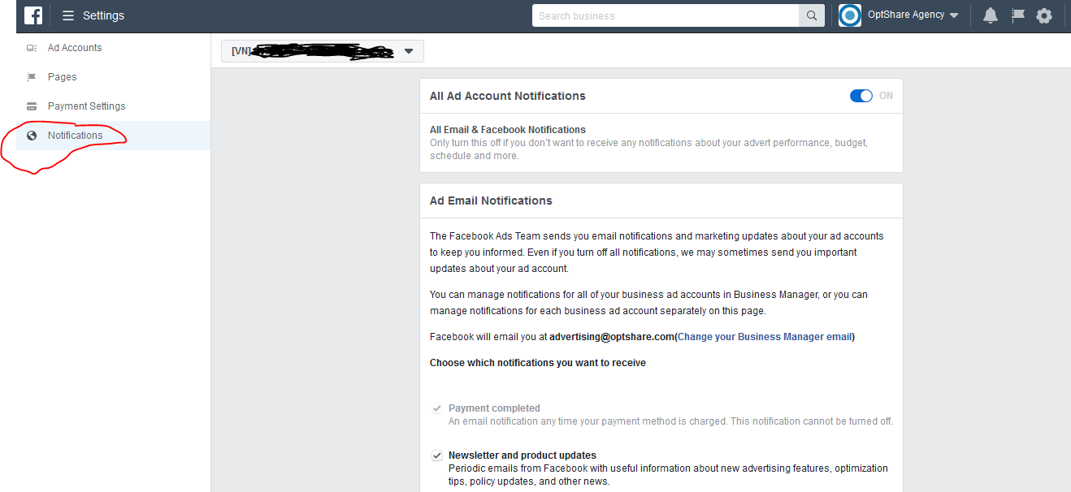
Task: Click the search magnifier button
Action: click(x=812, y=15)
